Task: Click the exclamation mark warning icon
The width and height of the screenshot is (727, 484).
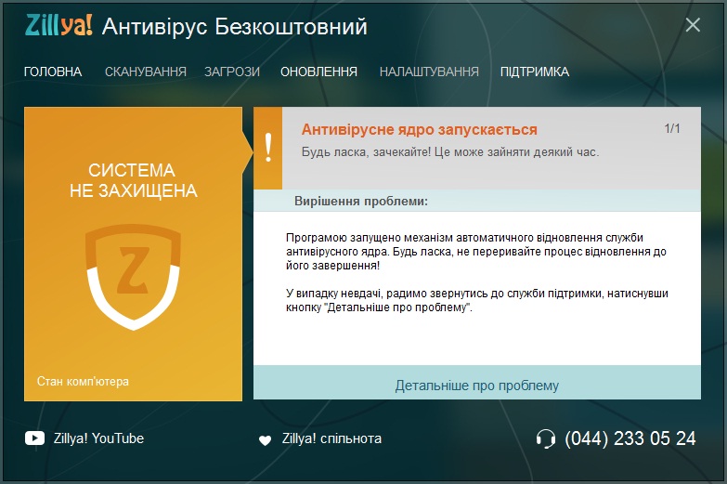Action: pyautogui.click(x=268, y=147)
